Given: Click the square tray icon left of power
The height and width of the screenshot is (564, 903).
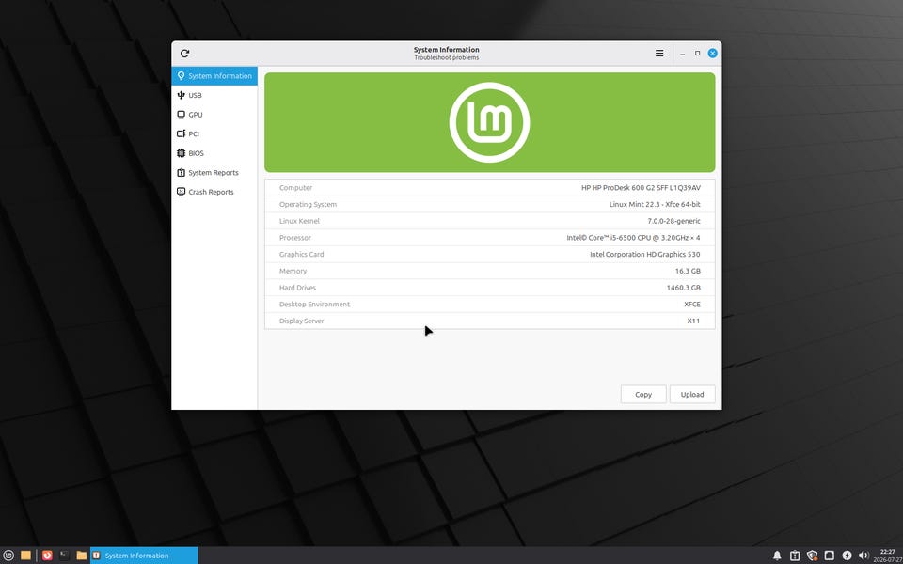Looking at the screenshot, I should pos(830,556).
